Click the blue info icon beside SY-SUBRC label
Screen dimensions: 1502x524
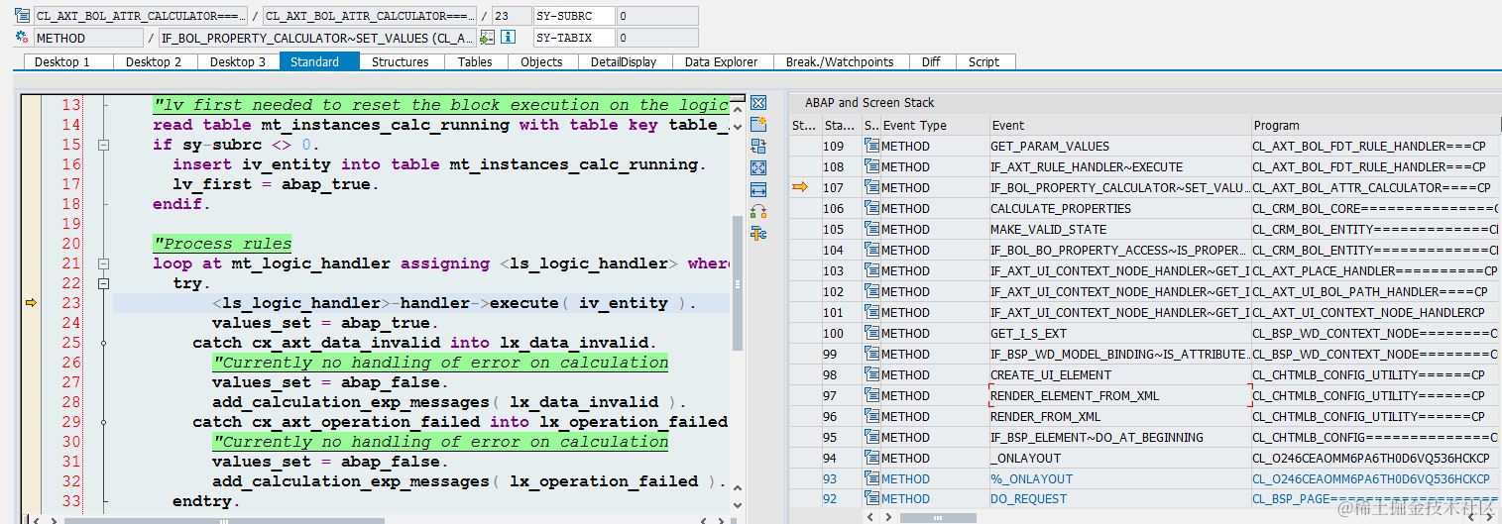[509, 38]
